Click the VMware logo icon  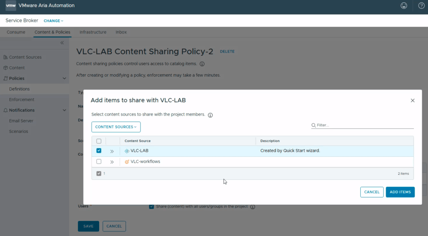10,6
